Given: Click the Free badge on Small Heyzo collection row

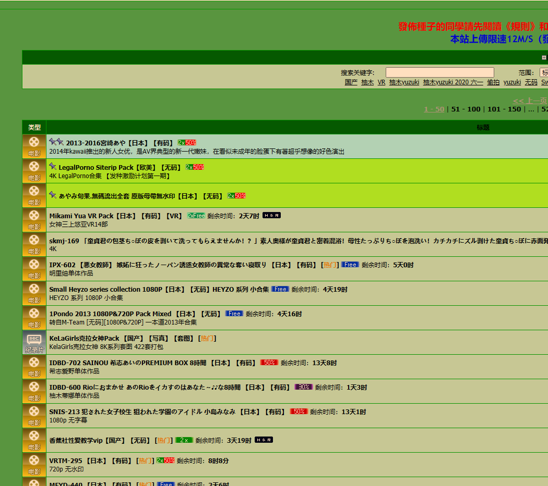Looking at the screenshot, I should [x=280, y=289].
